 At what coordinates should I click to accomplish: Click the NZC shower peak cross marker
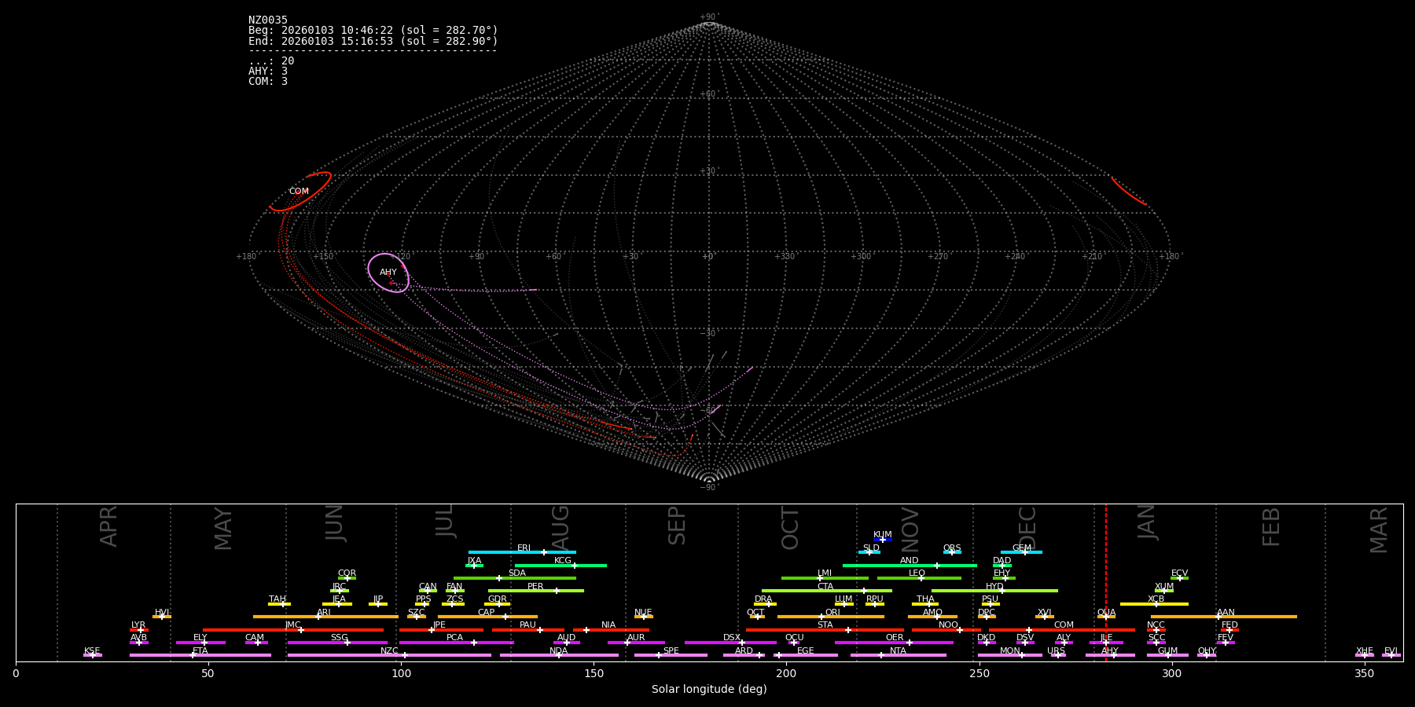405,655
